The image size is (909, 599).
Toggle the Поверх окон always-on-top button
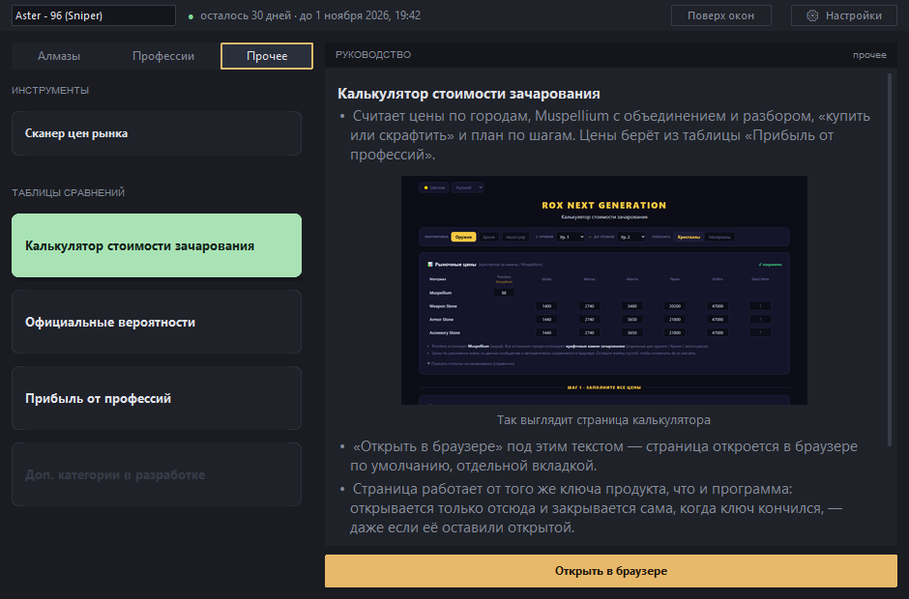720,15
